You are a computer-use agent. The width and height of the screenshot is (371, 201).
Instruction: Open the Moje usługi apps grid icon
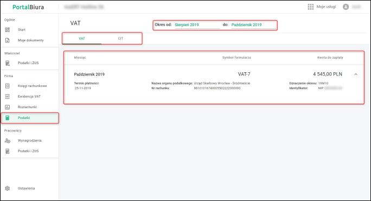pos(311,7)
